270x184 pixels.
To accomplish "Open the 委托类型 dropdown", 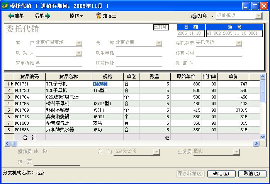I will pos(238,43).
